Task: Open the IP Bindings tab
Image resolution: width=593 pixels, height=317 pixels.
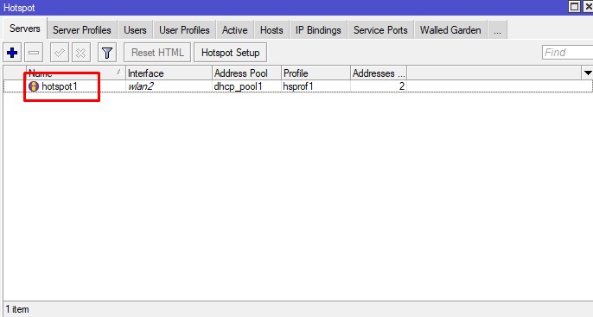Action: coord(318,30)
